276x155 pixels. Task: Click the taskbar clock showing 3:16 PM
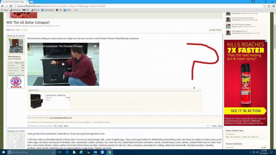coord(264,152)
